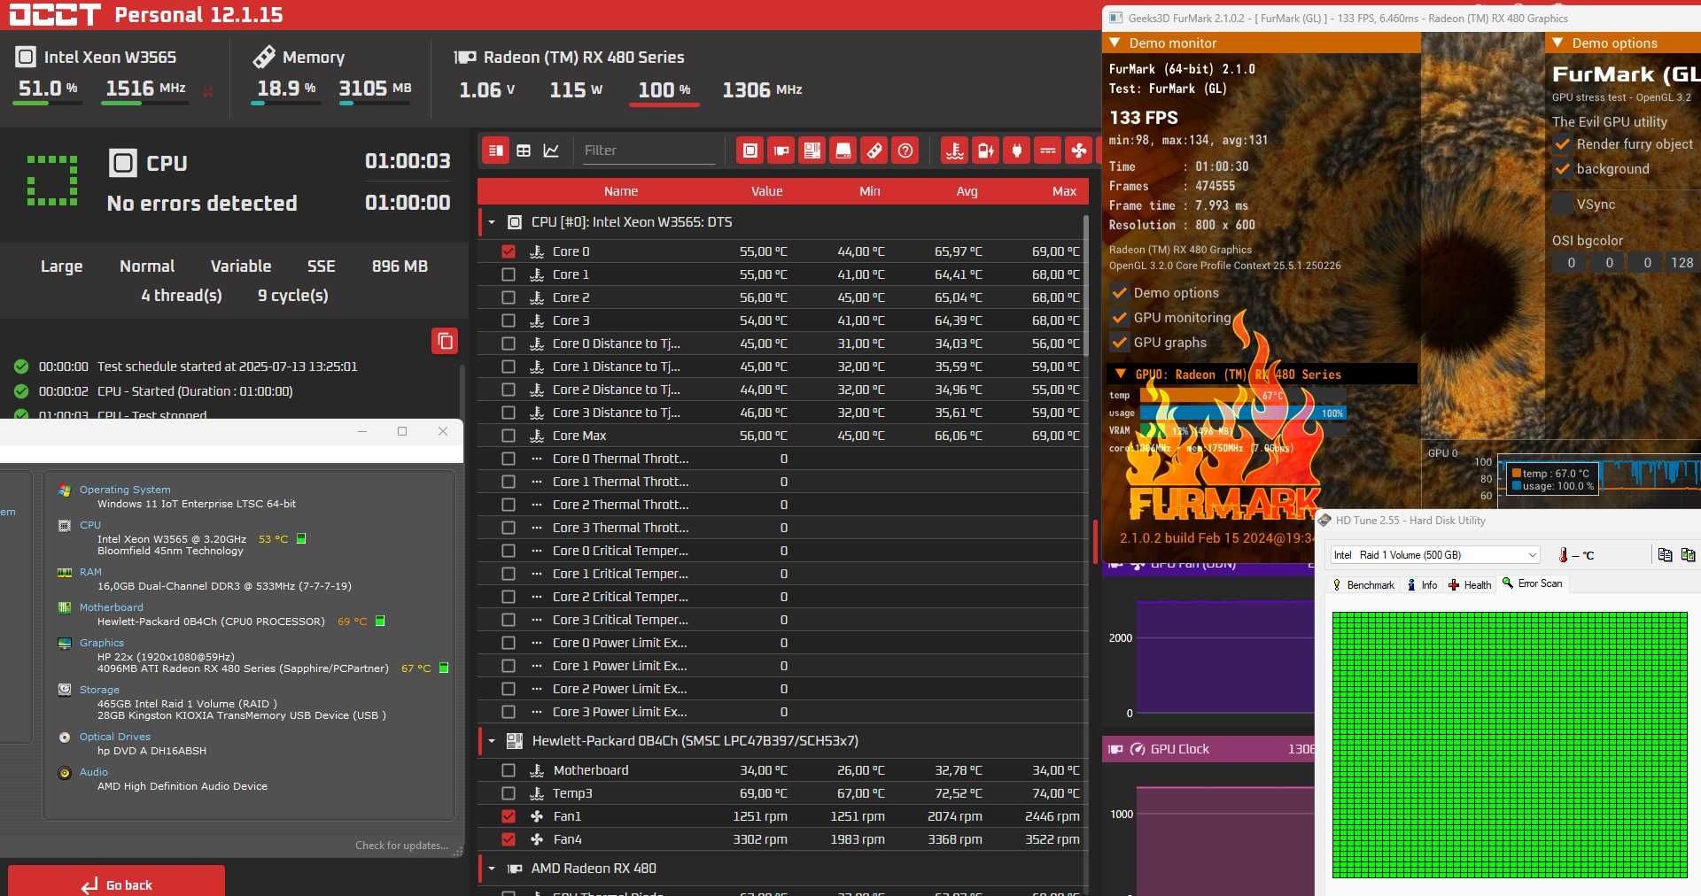The height and width of the screenshot is (896, 1701).
Task: Check the Core 1 temperature checkbox
Action: pos(509,274)
